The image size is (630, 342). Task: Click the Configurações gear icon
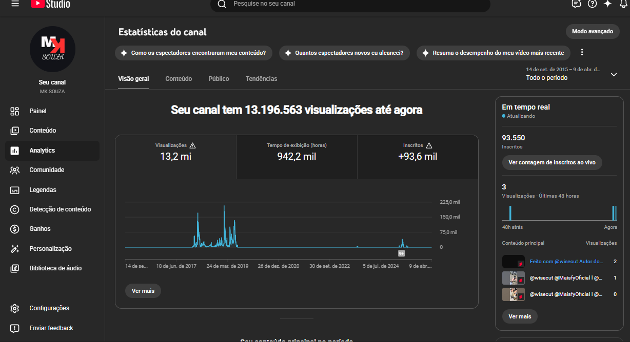pos(14,308)
